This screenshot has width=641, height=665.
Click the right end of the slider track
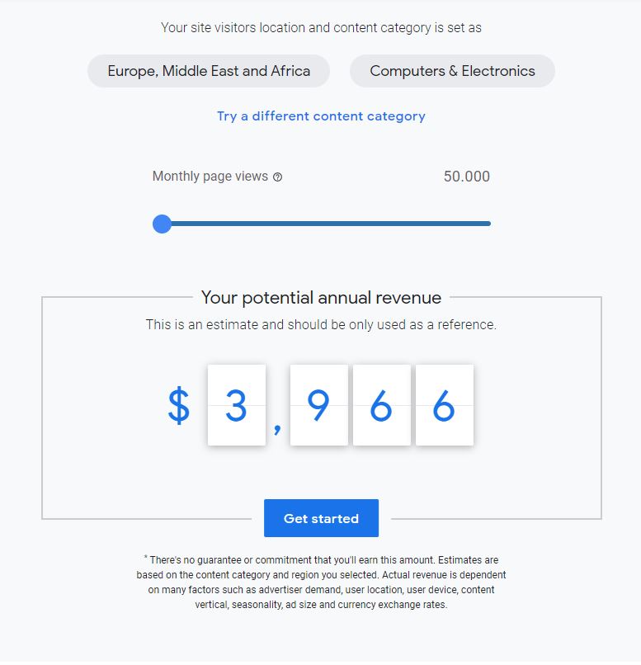488,224
